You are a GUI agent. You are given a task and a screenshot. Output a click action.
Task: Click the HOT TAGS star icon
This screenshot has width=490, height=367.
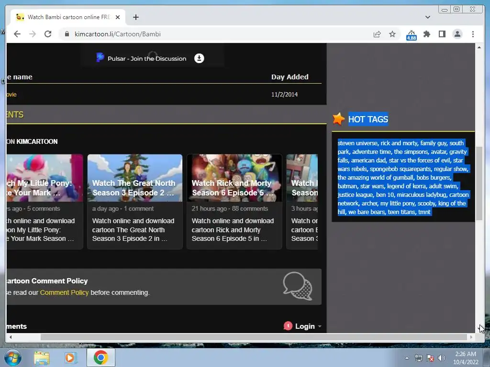[x=339, y=119]
